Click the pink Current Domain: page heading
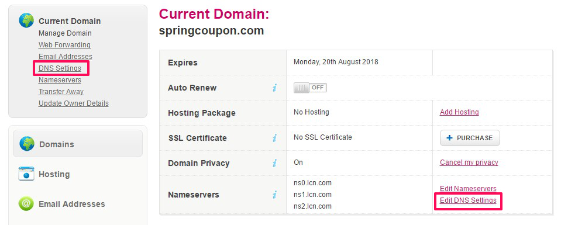Image resolution: width=561 pixels, height=225 pixels. 214,14
